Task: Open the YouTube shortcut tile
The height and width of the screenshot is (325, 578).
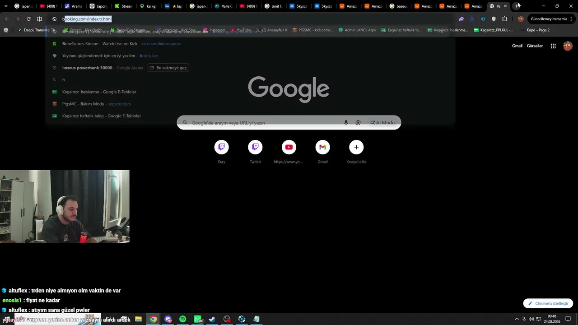Action: [x=289, y=147]
